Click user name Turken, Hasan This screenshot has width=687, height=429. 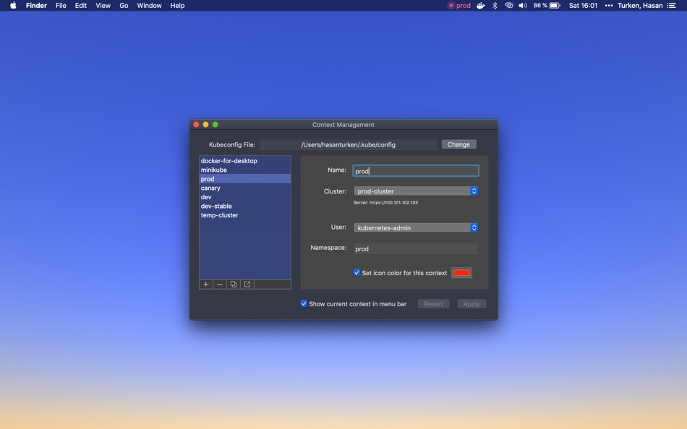pos(640,6)
